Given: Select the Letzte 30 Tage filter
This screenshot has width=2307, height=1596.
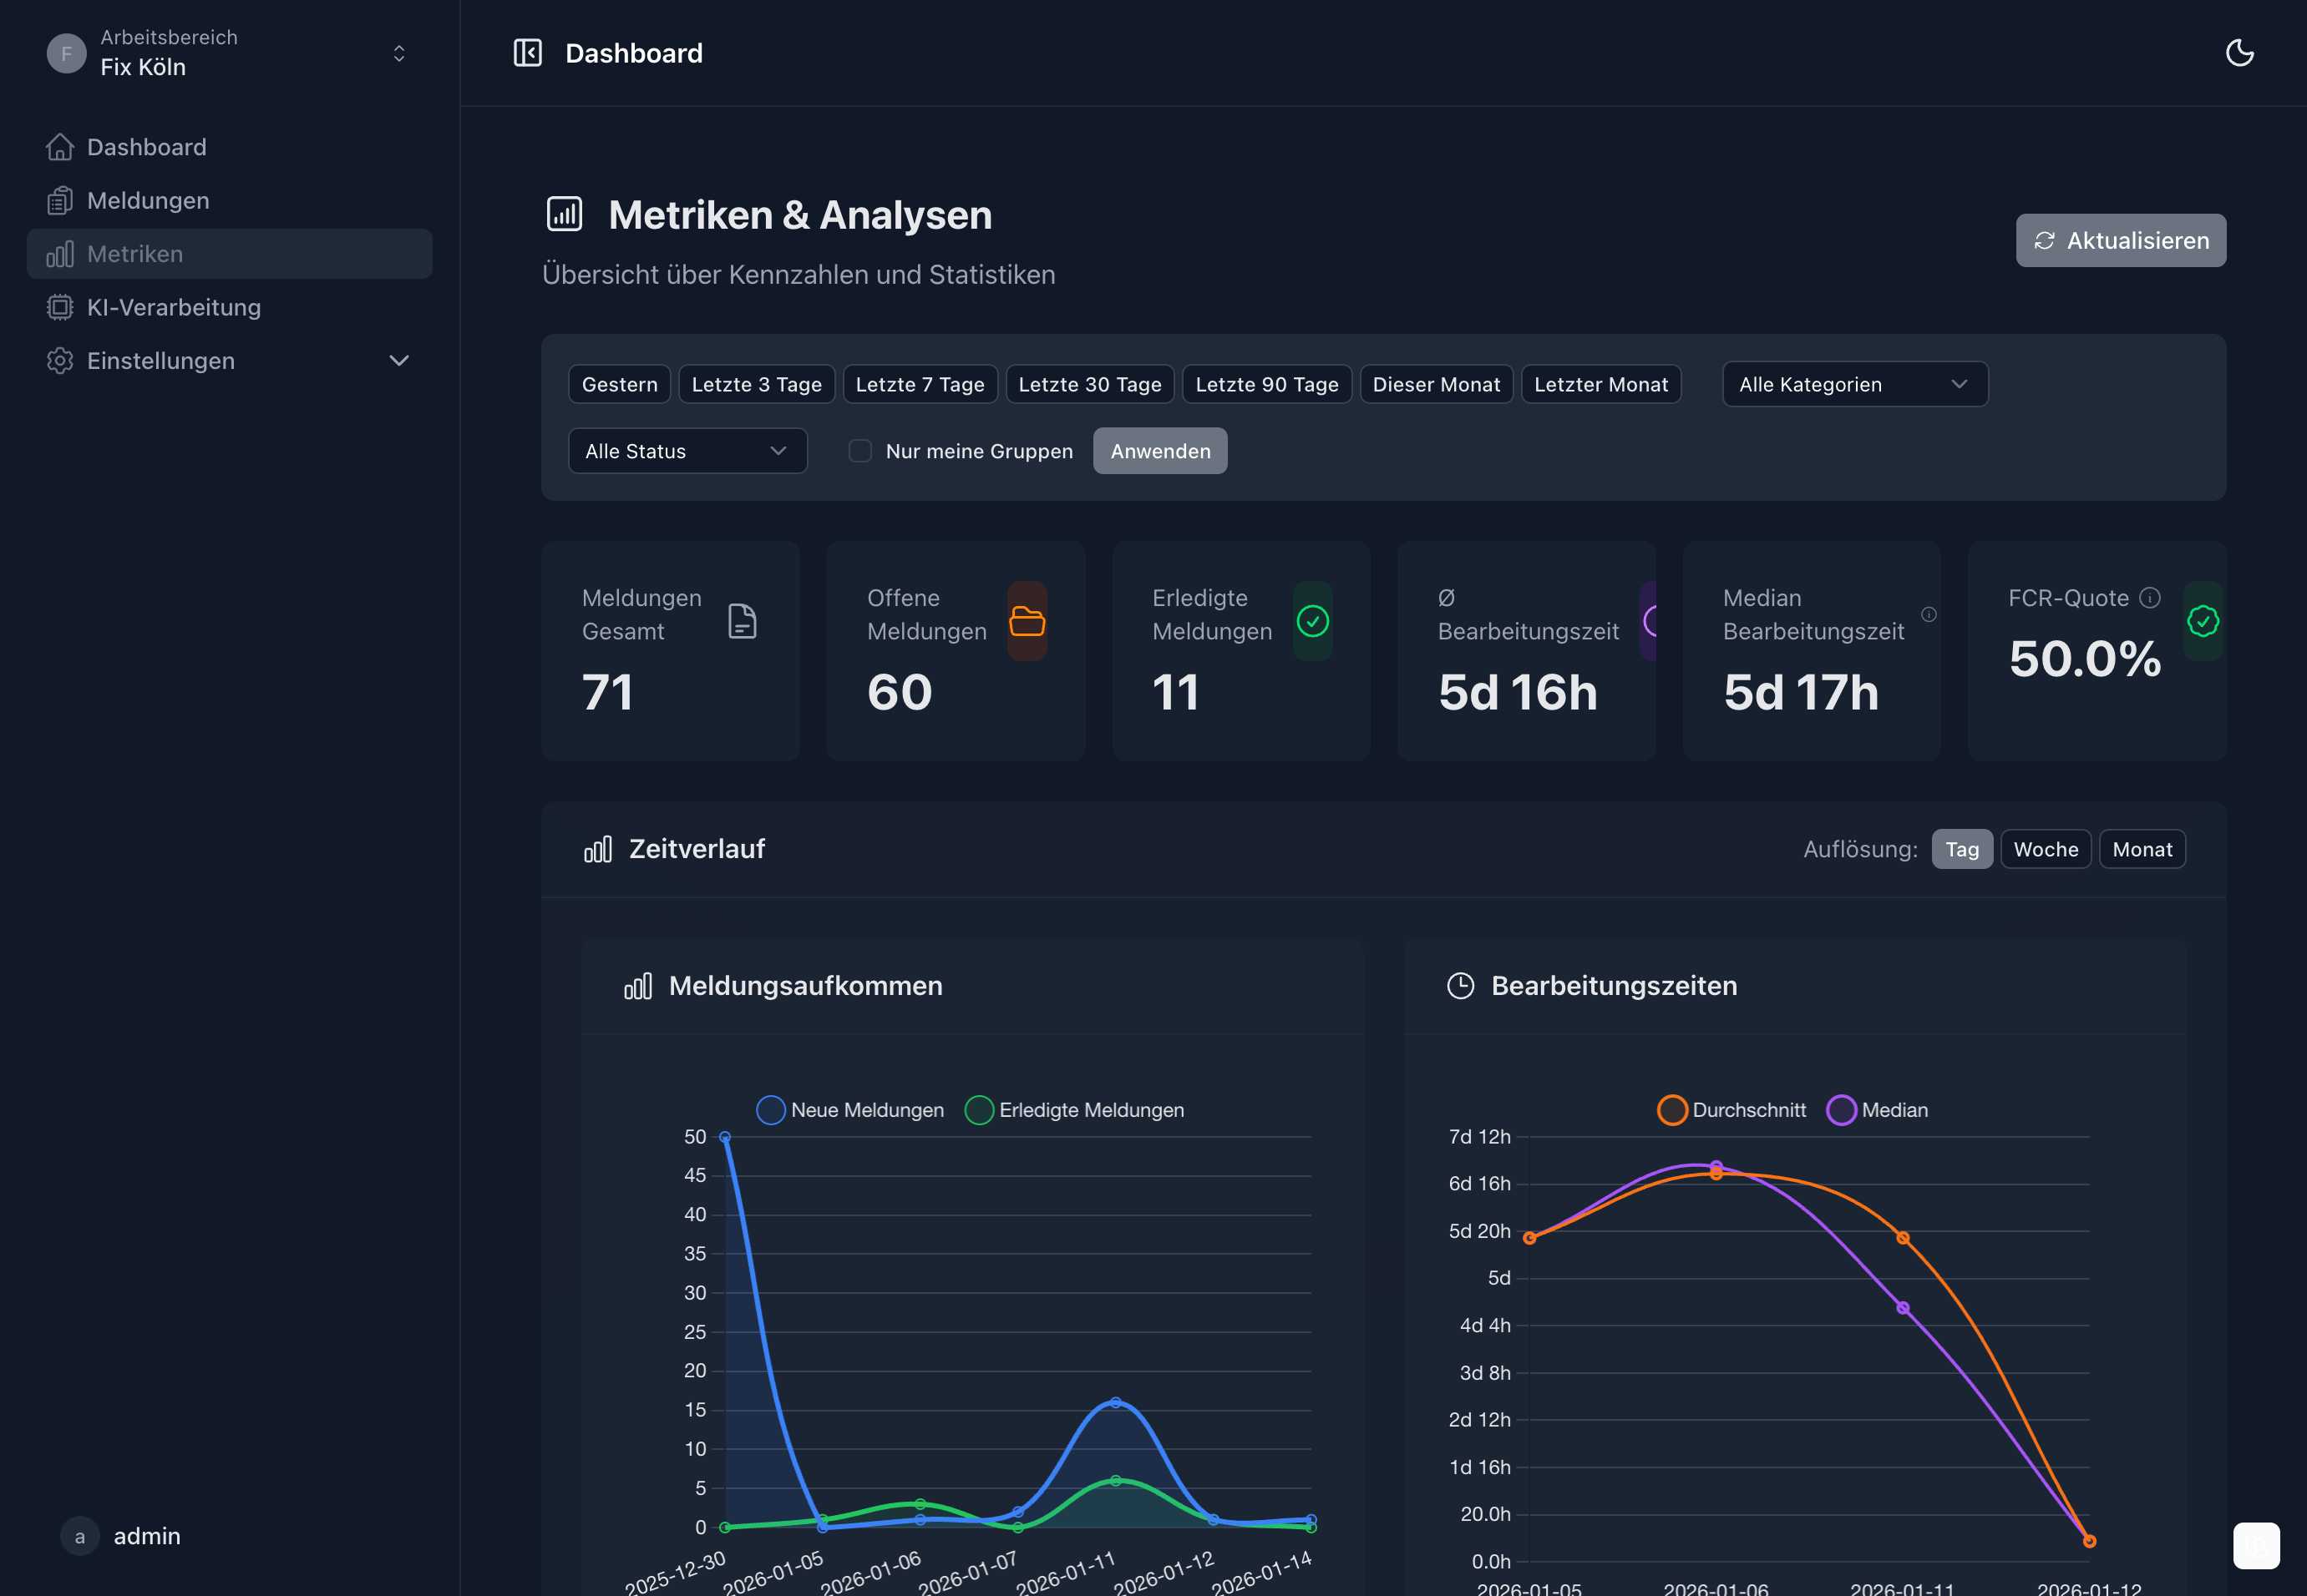Looking at the screenshot, I should (1089, 384).
